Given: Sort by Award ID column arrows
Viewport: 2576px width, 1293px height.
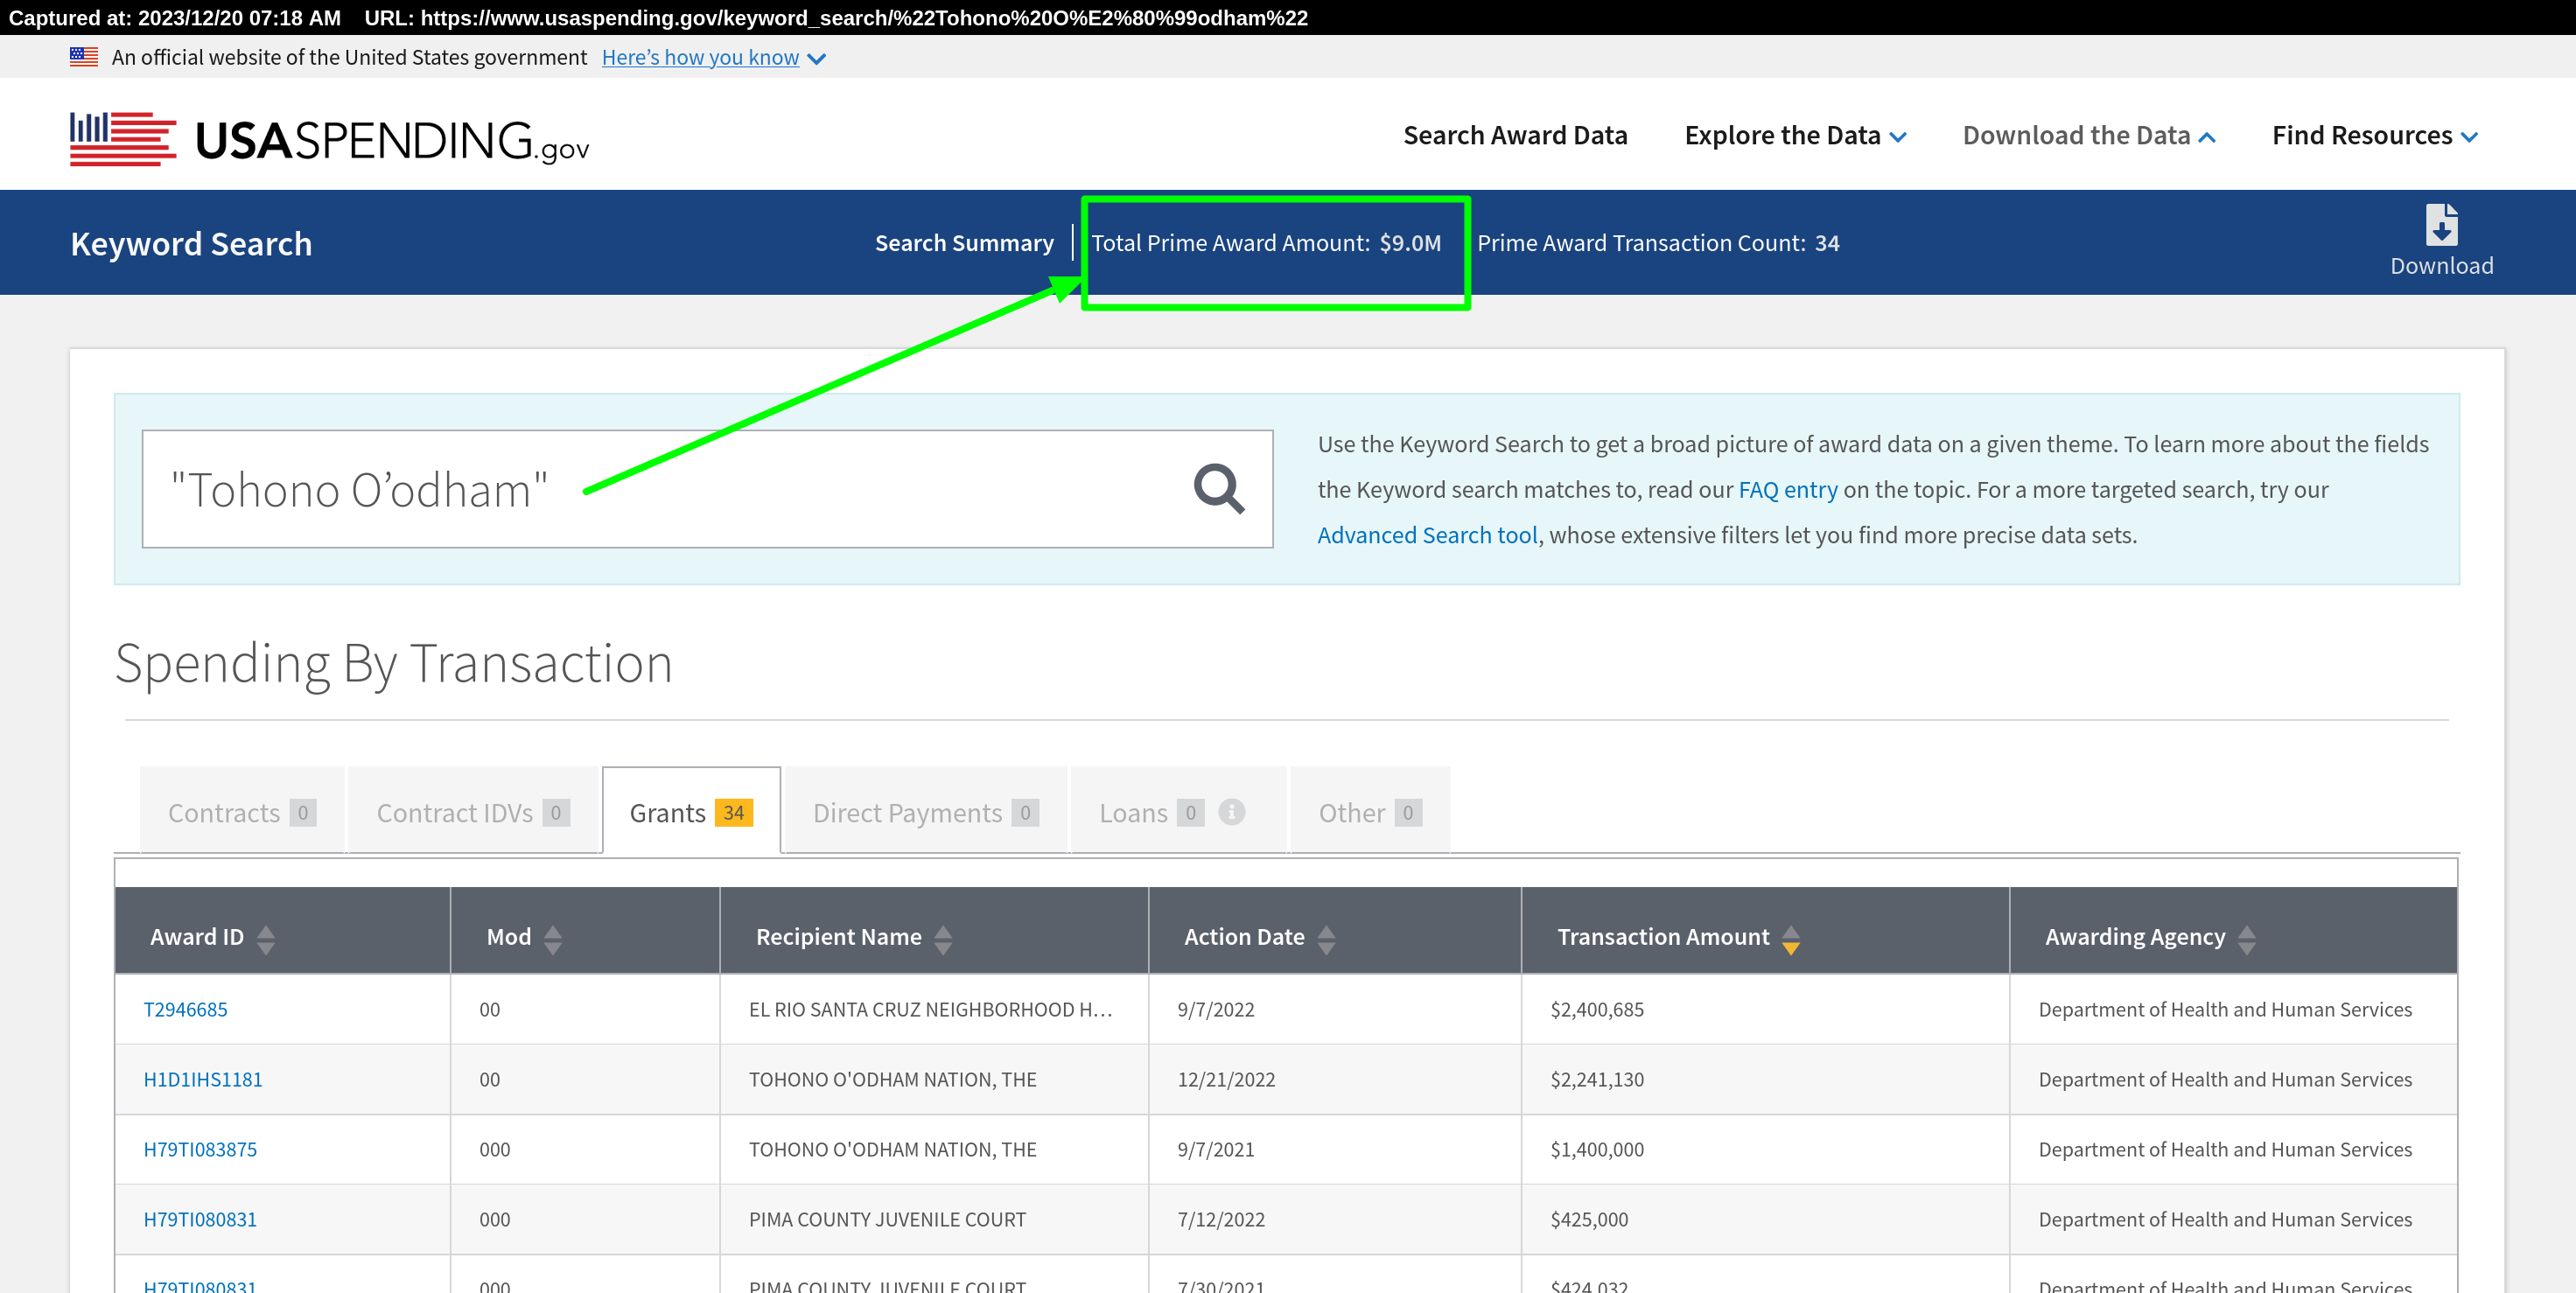Looking at the screenshot, I should [266, 938].
